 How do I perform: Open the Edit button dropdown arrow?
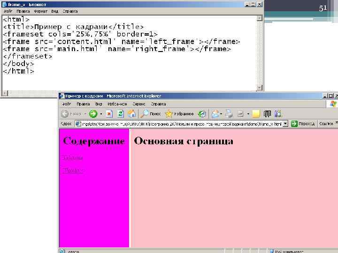[248, 114]
